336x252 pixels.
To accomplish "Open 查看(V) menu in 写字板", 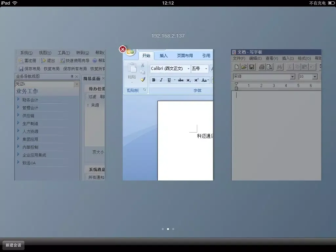I will click(x=272, y=58).
